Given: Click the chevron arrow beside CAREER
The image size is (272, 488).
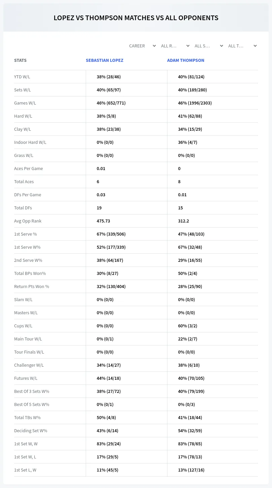Looking at the screenshot, I should [x=154, y=46].
